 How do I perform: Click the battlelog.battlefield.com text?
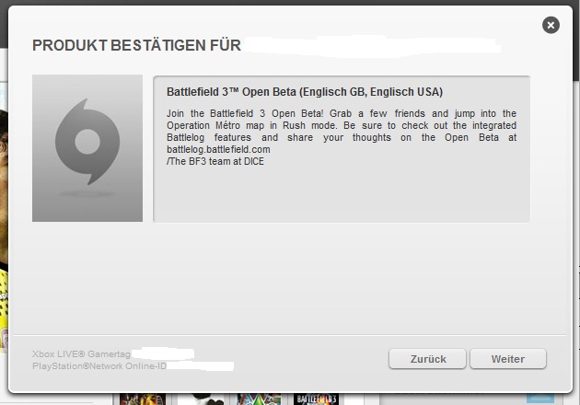(x=218, y=149)
